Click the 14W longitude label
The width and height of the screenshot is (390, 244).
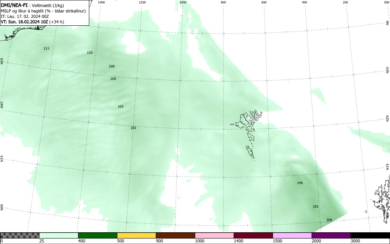[x=101, y=2]
